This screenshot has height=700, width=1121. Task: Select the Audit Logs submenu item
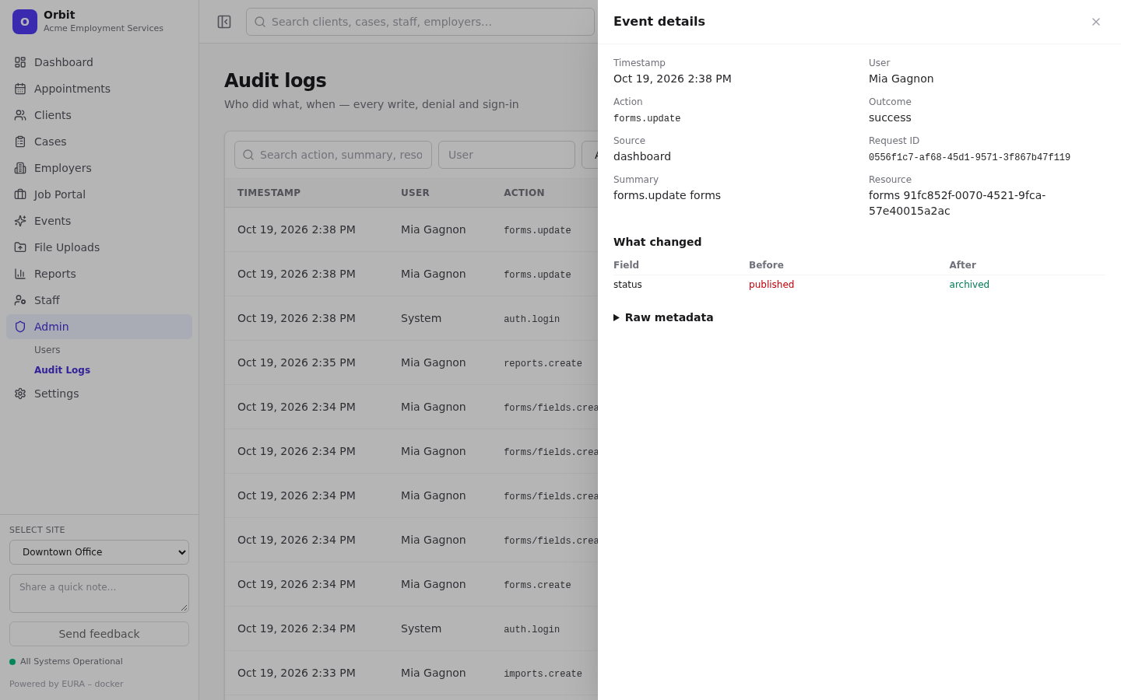pos(62,370)
